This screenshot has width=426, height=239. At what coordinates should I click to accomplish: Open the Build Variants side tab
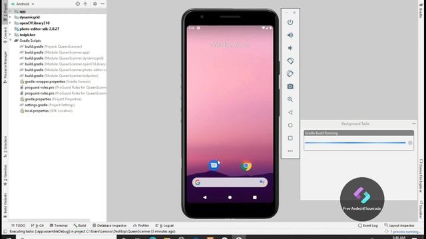click(x=5, y=205)
